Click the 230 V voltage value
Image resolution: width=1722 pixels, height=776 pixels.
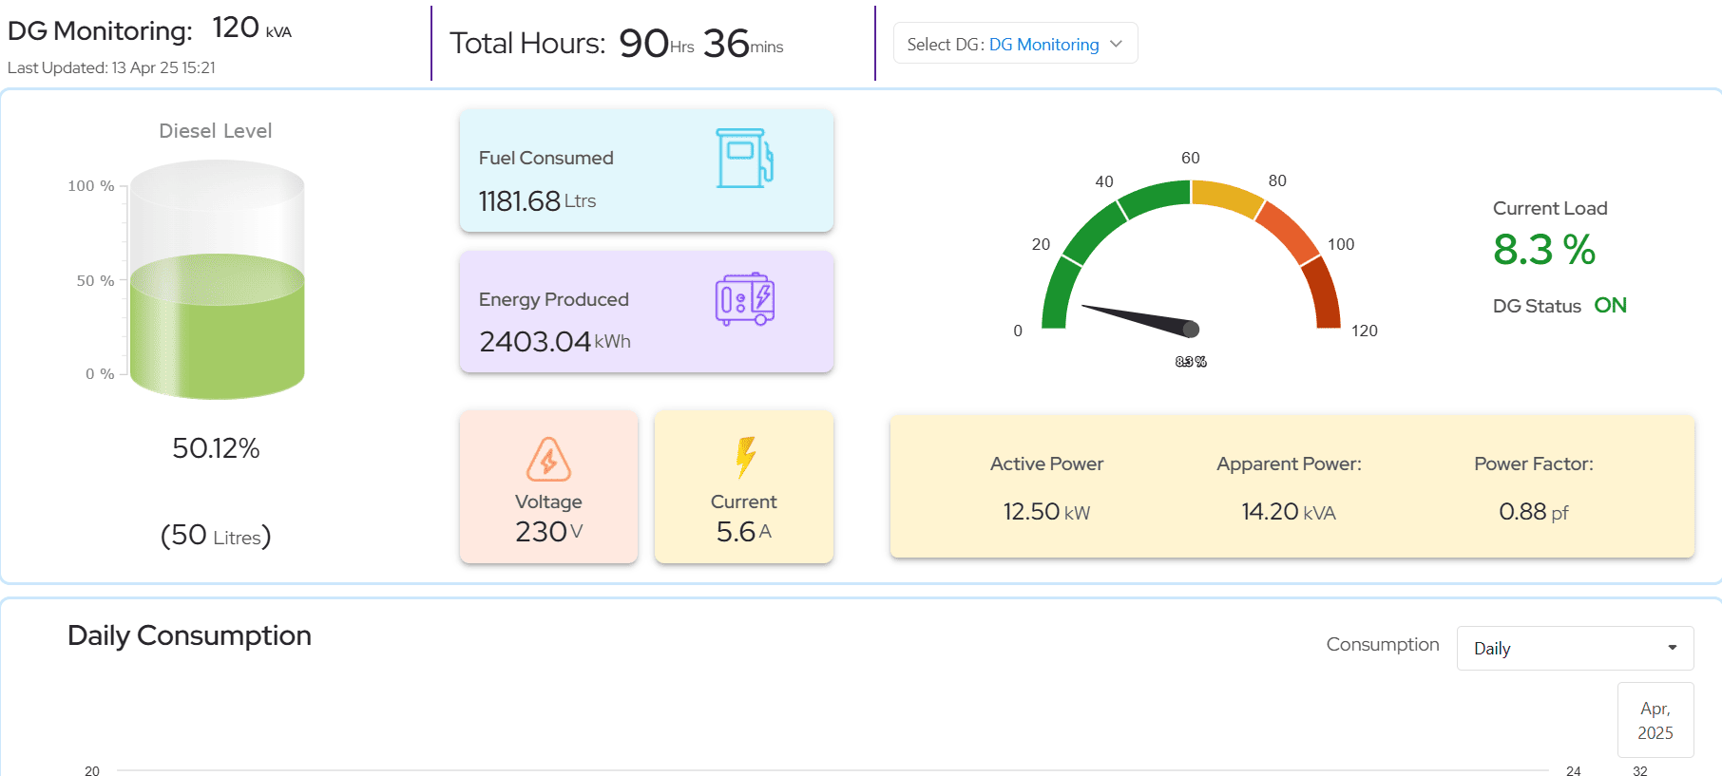coord(549,532)
